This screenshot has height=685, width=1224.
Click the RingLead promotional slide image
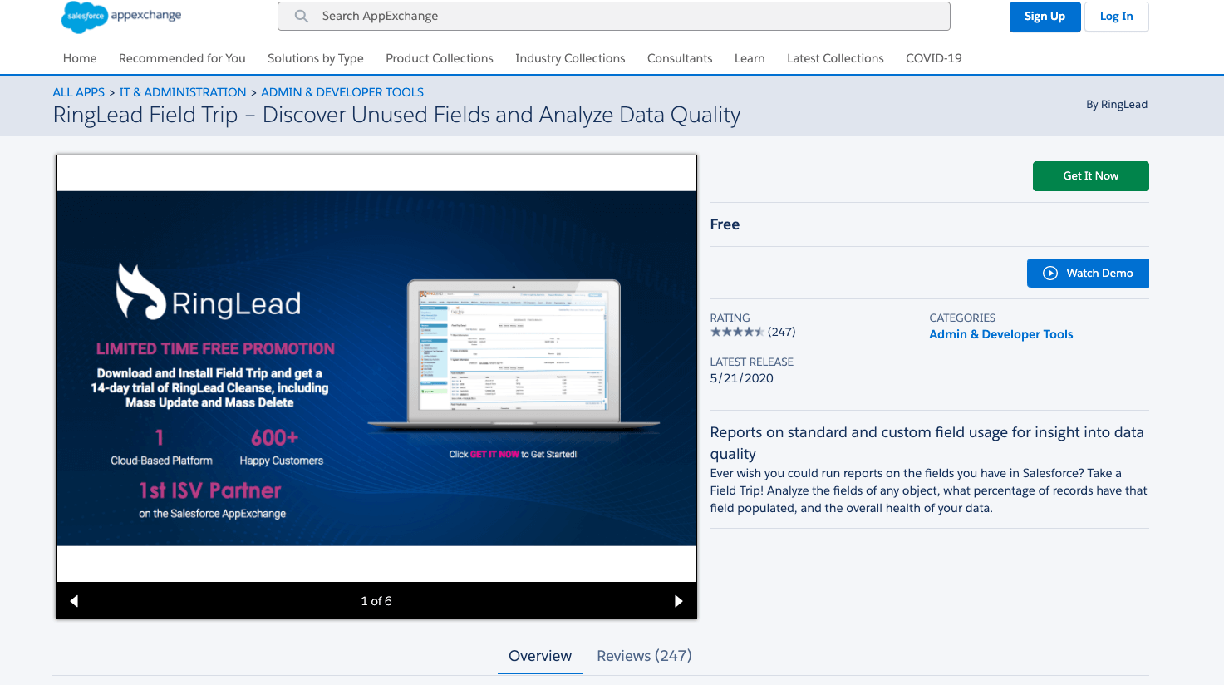click(x=376, y=368)
